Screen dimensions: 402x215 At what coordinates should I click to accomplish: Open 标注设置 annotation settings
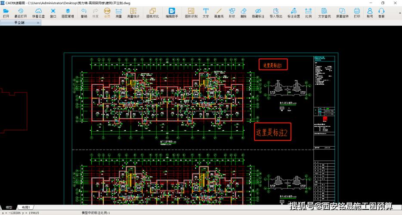(294, 13)
